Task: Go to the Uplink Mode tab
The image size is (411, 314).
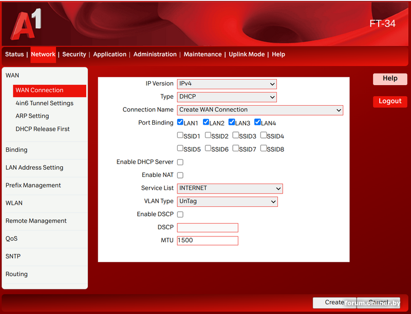Action: 247,54
